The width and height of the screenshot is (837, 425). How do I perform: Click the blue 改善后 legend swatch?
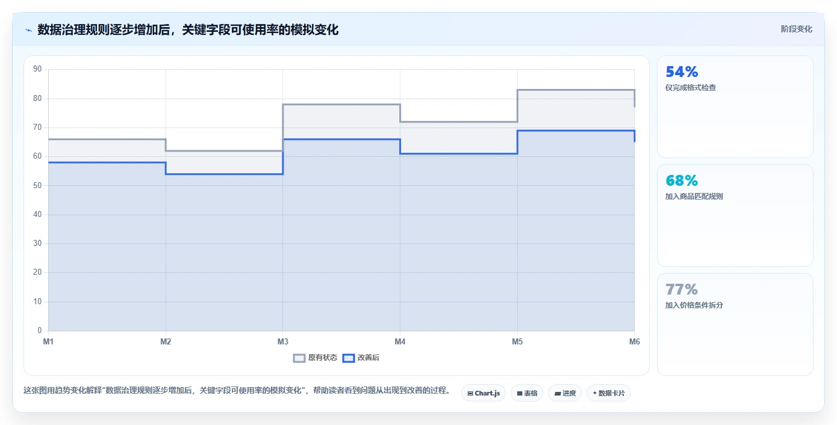[349, 358]
